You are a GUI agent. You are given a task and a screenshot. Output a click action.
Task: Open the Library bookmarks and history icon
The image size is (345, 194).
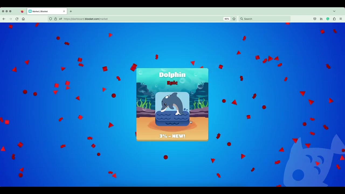click(321, 19)
